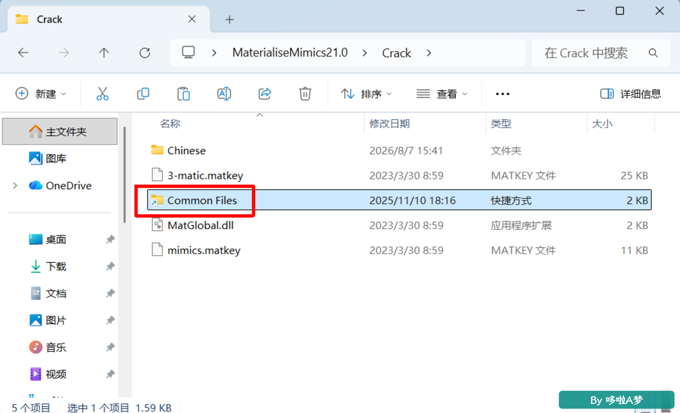This screenshot has width=680, height=413.
Task: Open the more options ellipsis menu
Action: pos(503,94)
